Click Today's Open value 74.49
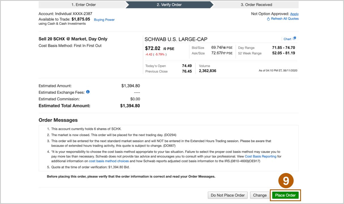The width and height of the screenshot is (344, 204). point(187,66)
